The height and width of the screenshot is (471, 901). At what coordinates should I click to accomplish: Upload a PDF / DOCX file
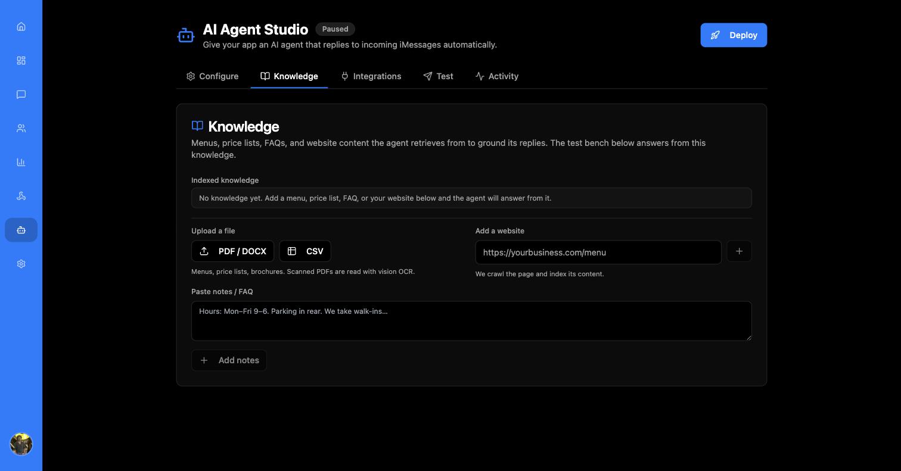tap(232, 251)
